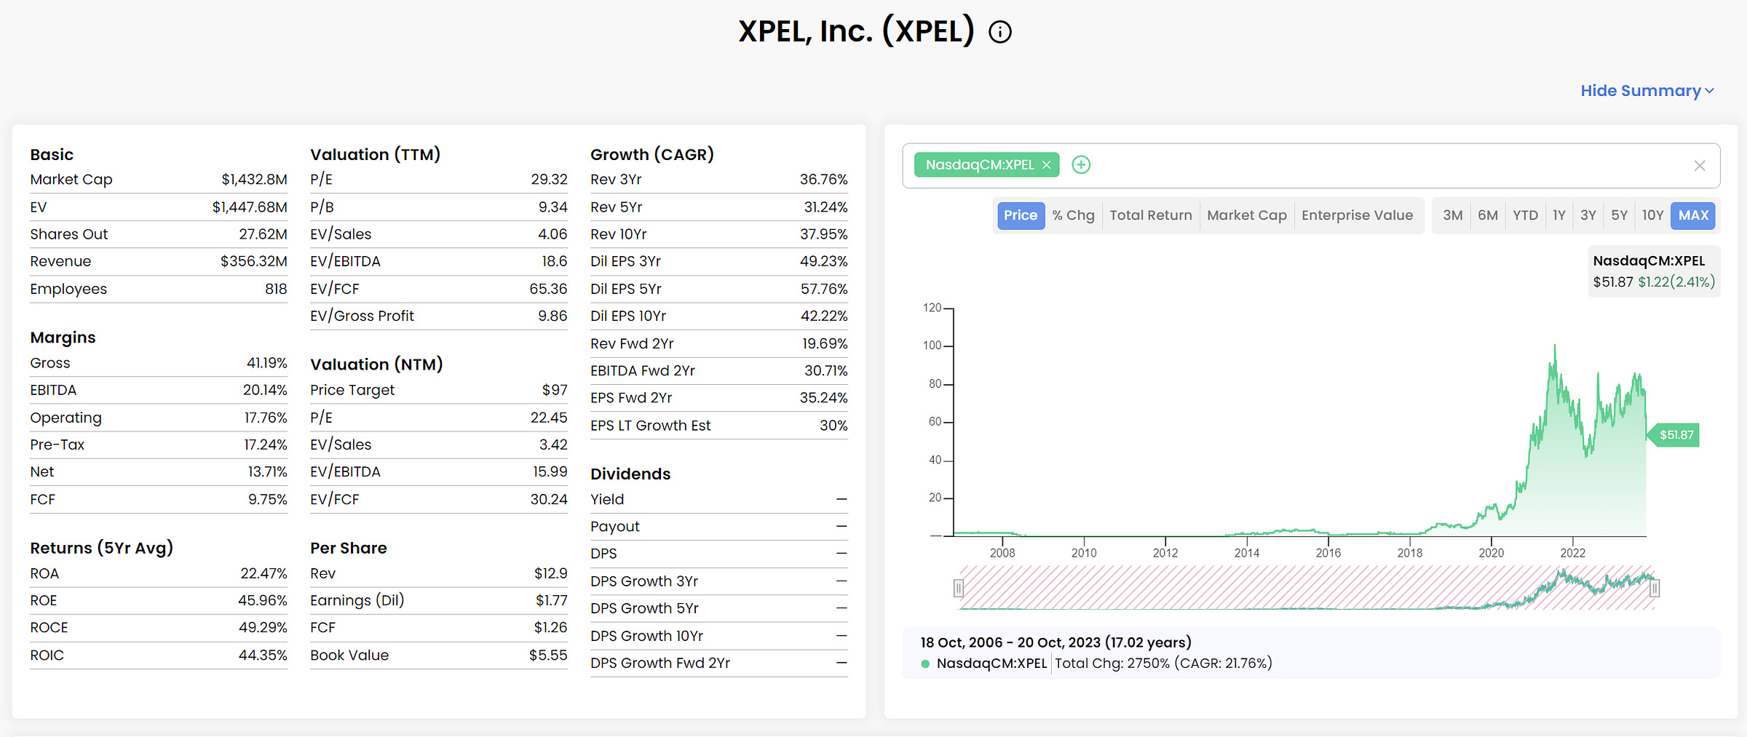Click right handle of range slider
The height and width of the screenshot is (737, 1747).
tap(1655, 588)
